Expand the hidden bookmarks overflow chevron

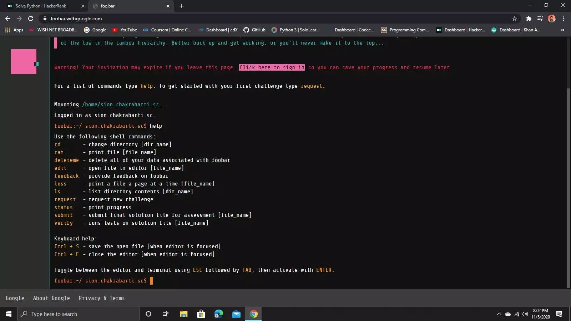[x=562, y=30]
